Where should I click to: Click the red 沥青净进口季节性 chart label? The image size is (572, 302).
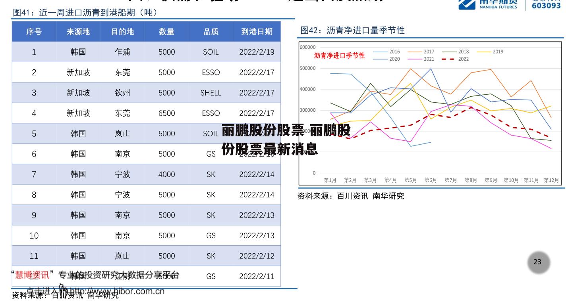point(339,55)
